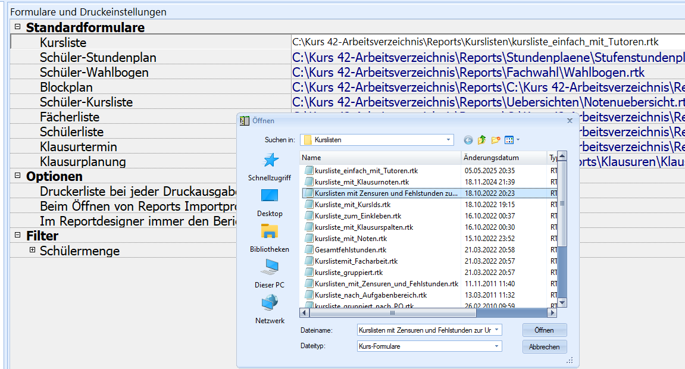Click file icon of Kurslistemit_Facharbeit.rtk
The image size is (685, 369).
[x=308, y=261]
